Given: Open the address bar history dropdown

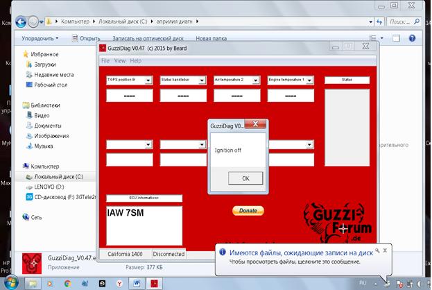Looking at the screenshot, I should pos(370,22).
